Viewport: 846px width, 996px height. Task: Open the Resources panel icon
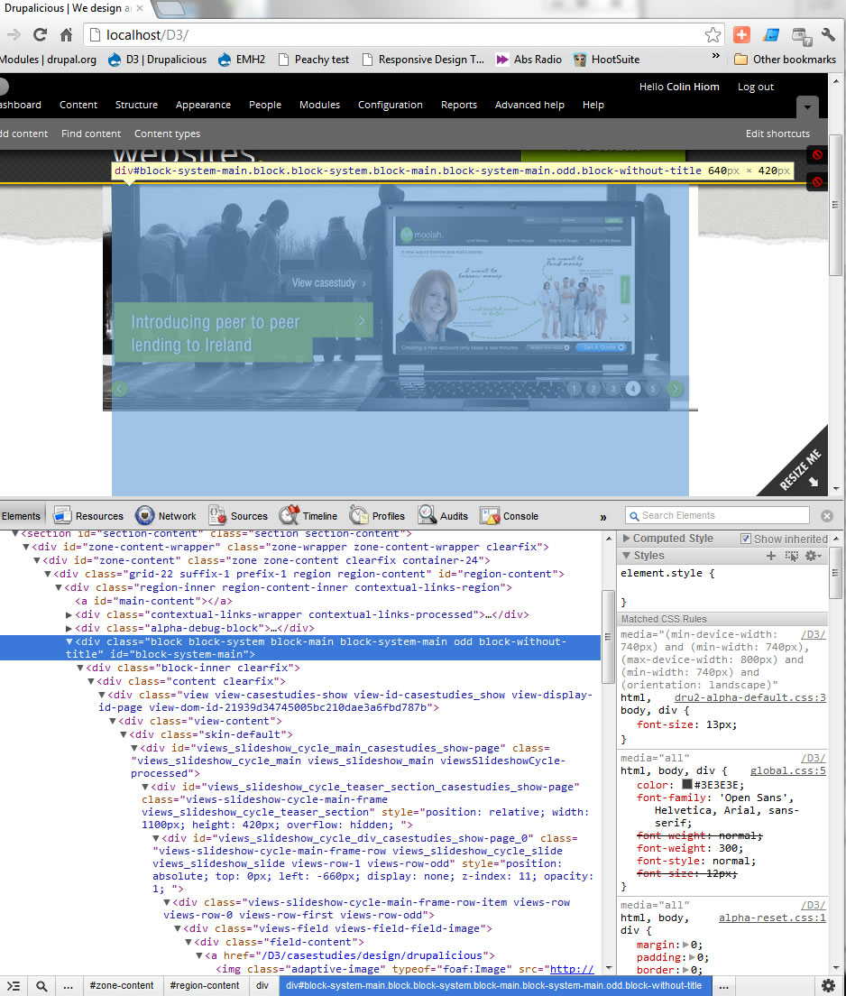[x=61, y=515]
